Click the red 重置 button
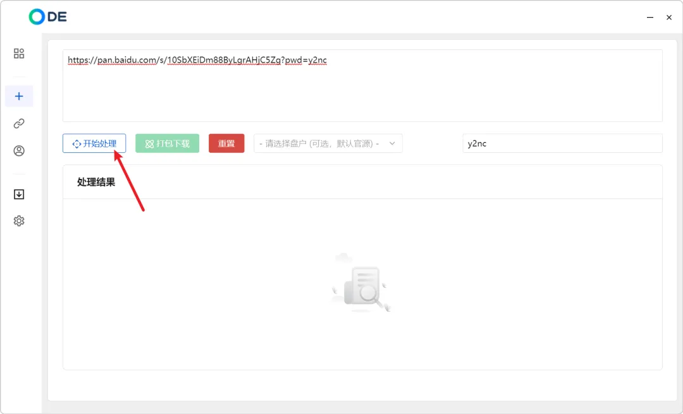This screenshot has height=414, width=683. pyautogui.click(x=226, y=143)
